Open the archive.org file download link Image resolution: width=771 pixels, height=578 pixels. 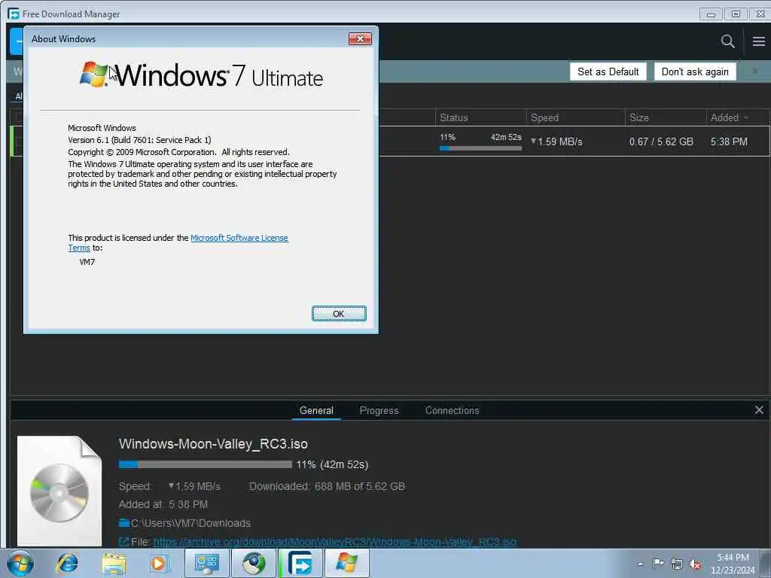point(335,542)
